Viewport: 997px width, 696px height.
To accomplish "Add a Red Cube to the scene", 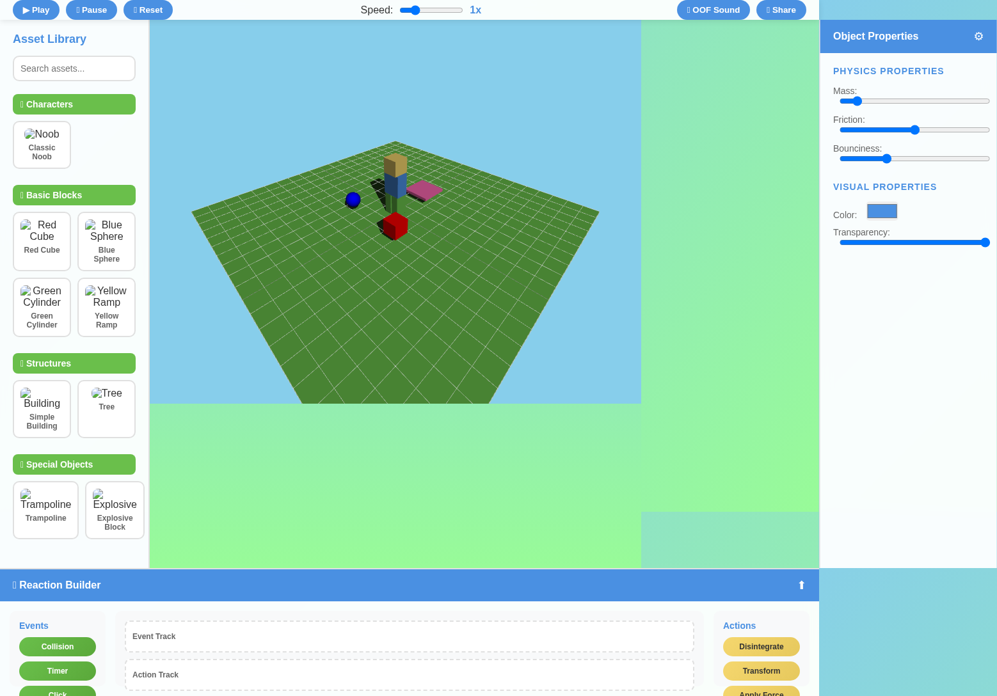I will click(x=42, y=241).
